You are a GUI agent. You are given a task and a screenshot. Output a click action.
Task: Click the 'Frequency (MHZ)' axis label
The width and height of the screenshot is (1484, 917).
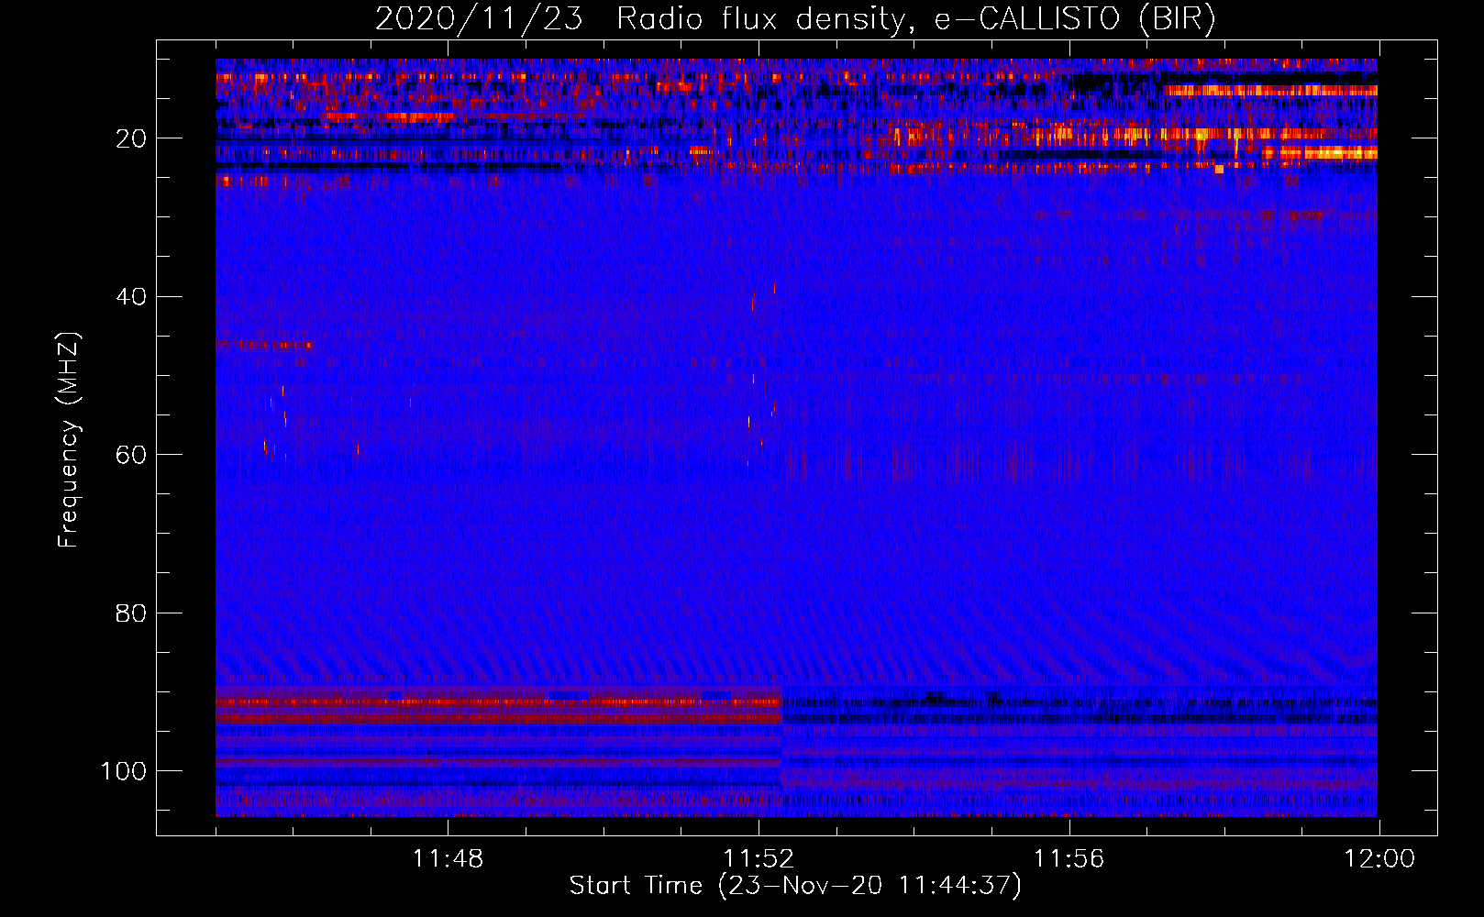(68, 440)
